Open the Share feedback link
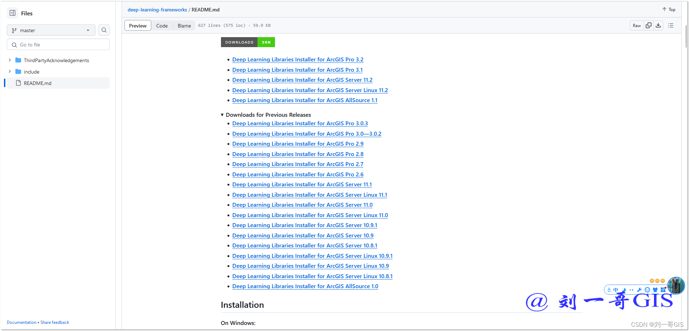689x331 pixels. click(x=55, y=322)
